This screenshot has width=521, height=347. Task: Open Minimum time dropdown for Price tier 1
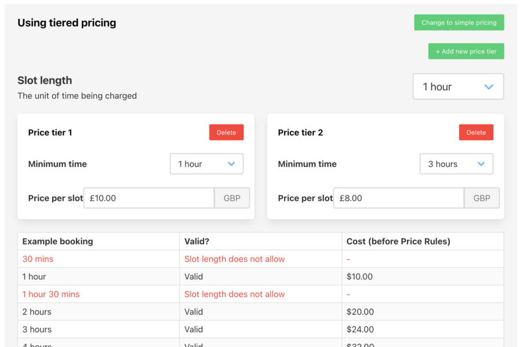tap(207, 164)
